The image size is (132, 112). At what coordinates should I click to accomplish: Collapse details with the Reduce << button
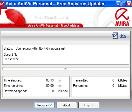44,105
